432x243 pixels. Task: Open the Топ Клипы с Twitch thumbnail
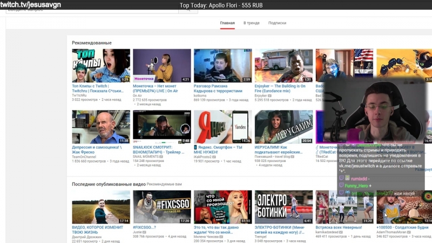pos(101,65)
